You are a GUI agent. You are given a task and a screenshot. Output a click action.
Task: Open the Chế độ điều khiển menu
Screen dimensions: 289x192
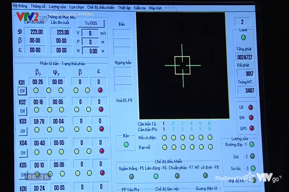coord(100,7)
